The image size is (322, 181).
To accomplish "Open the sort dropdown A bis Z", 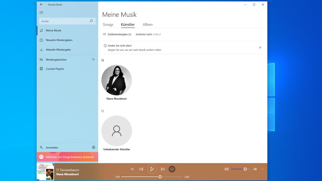I will 157,34.
